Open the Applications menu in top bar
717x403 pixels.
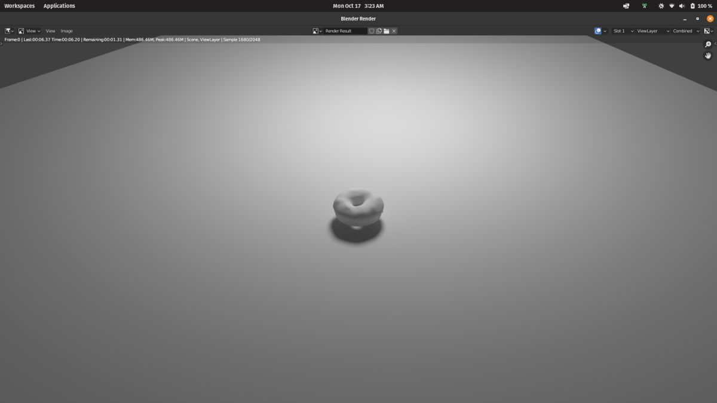[x=59, y=6]
